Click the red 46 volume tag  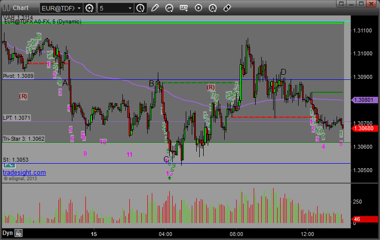(364, 219)
